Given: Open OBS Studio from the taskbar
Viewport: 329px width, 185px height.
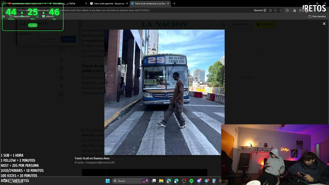Looking at the screenshot, I should pyautogui.click(x=184, y=181).
